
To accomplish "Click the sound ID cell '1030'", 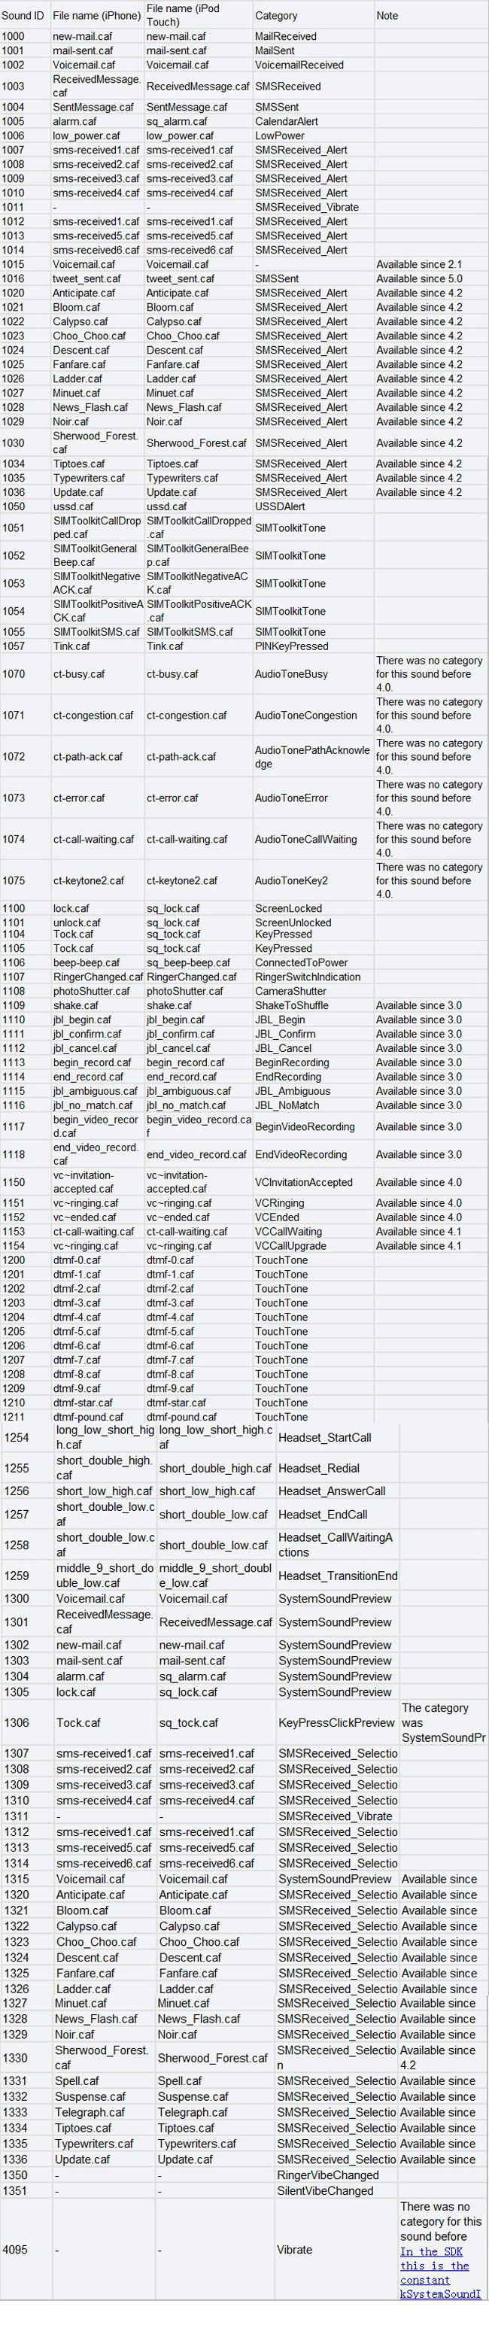I will pyautogui.click(x=14, y=443).
